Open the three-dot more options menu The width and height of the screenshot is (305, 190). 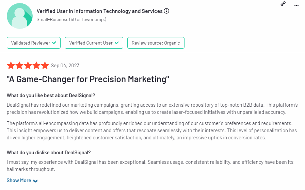296,5
